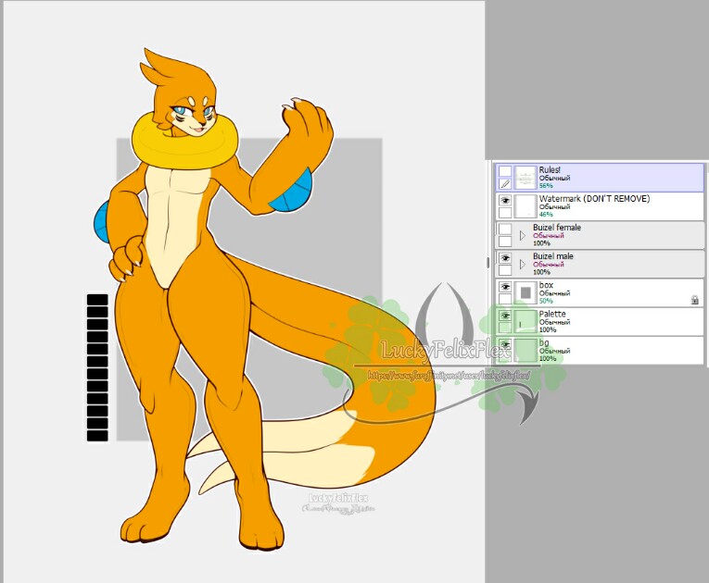Select layer name 'box'
This screenshot has height=583, width=709.
546,285
